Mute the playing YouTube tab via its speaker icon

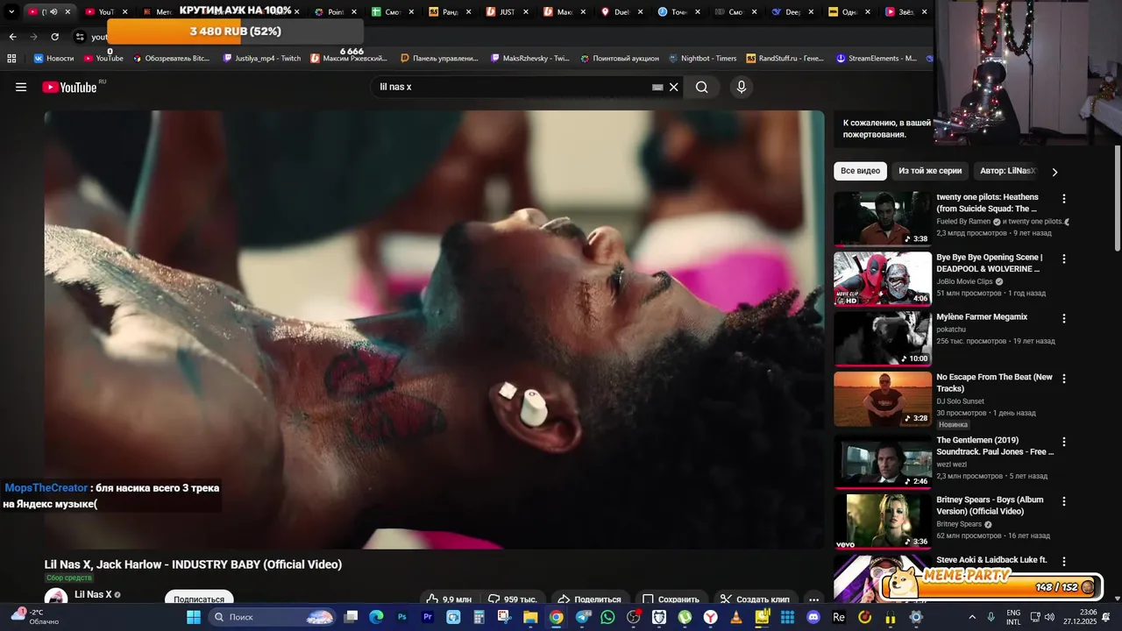[53, 12]
